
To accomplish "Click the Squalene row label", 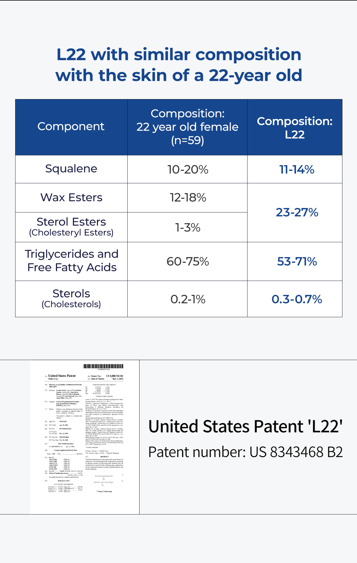I will click(71, 169).
